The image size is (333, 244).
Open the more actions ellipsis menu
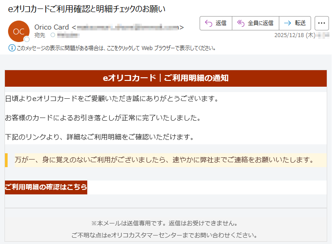[322, 23]
